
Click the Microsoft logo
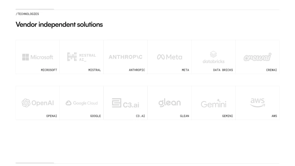[x=38, y=57]
